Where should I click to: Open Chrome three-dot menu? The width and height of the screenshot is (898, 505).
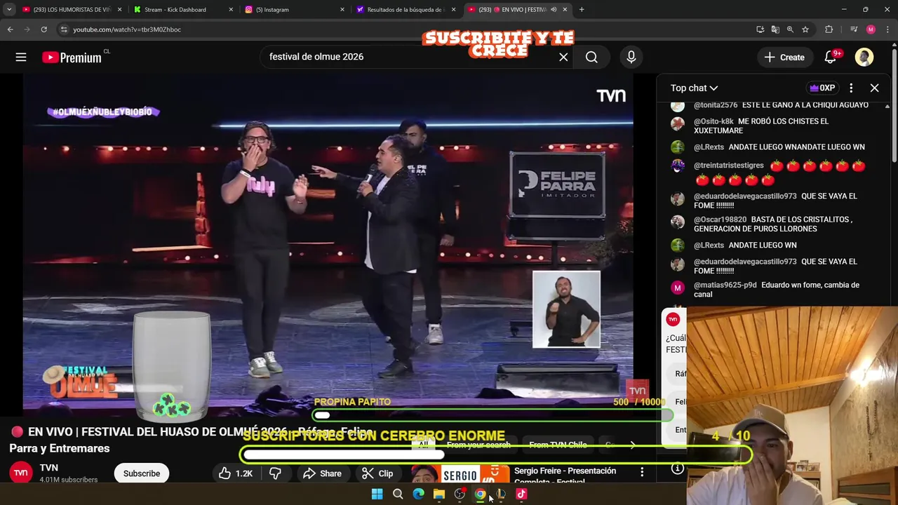(x=888, y=29)
